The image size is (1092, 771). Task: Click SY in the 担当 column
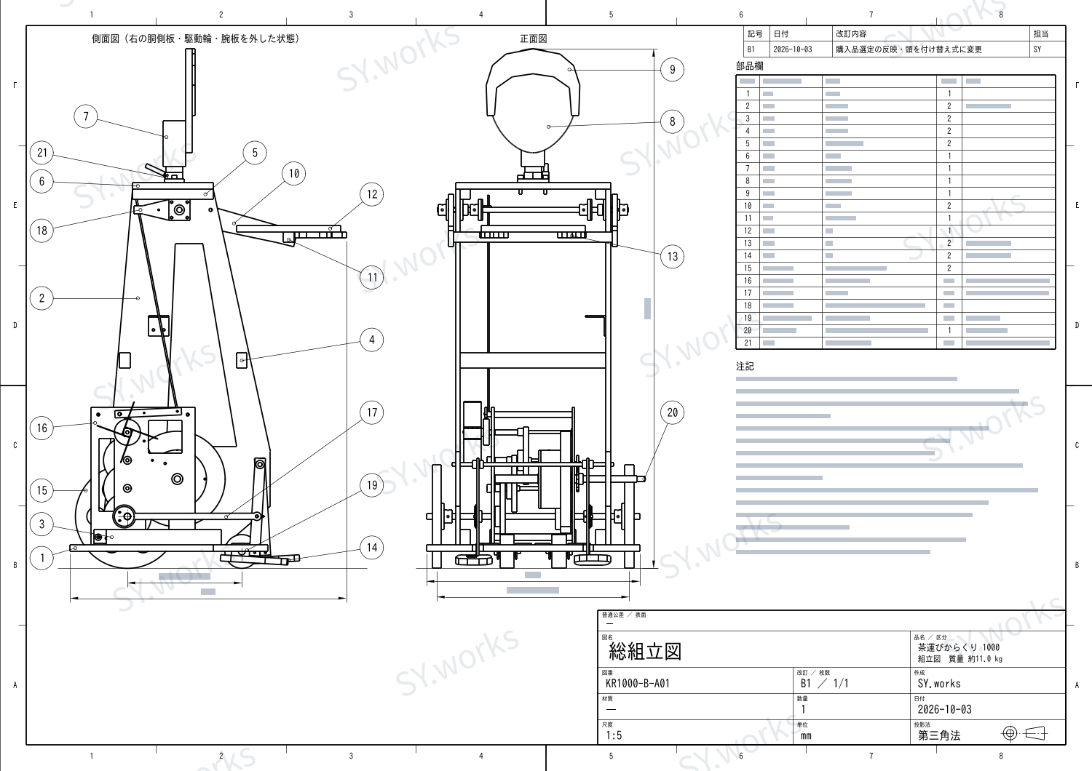1037,49
